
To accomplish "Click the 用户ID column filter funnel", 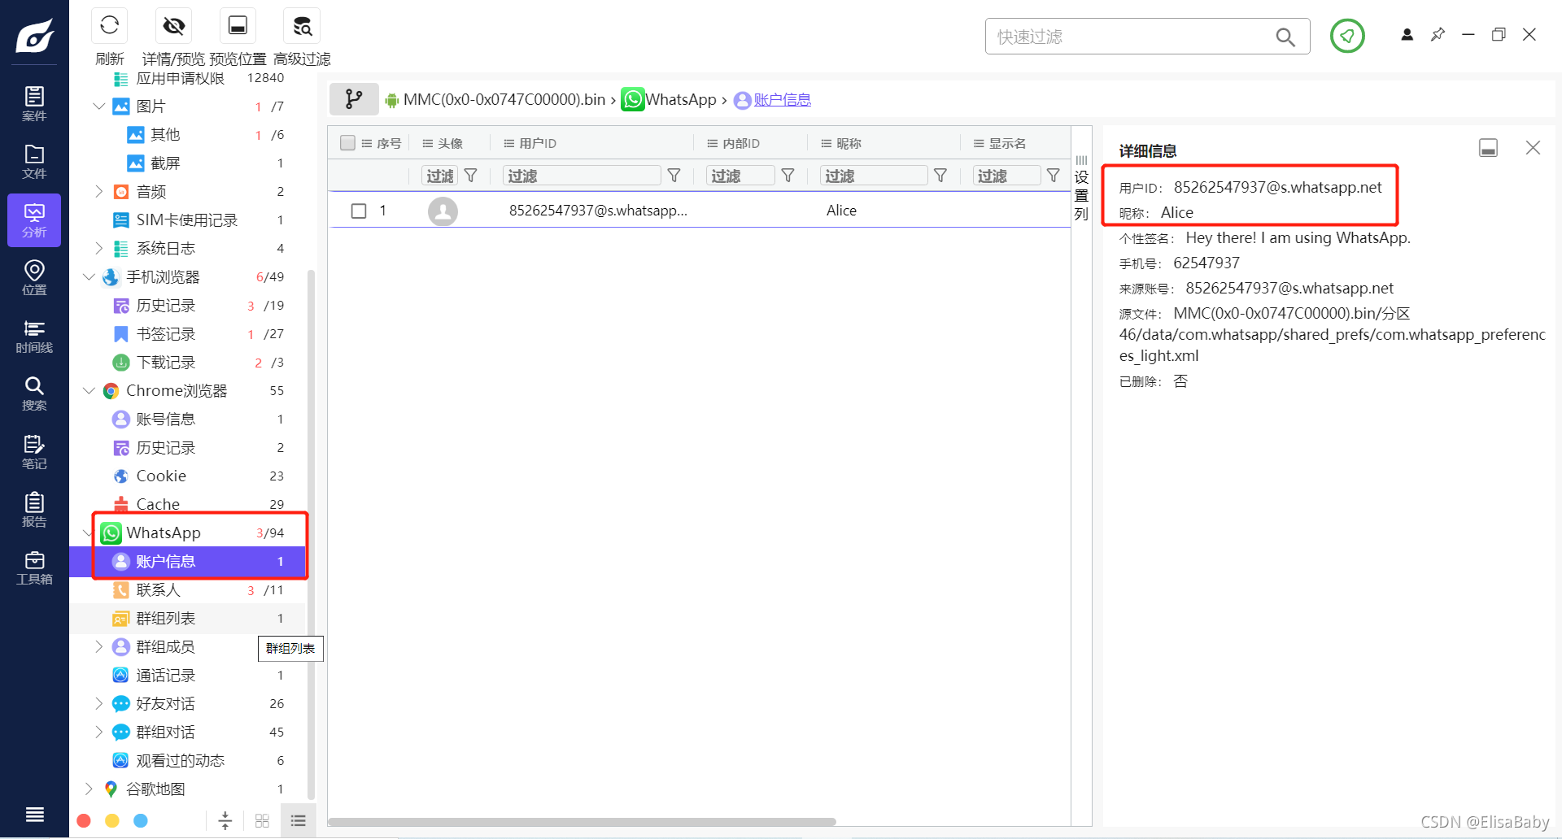I will [674, 176].
